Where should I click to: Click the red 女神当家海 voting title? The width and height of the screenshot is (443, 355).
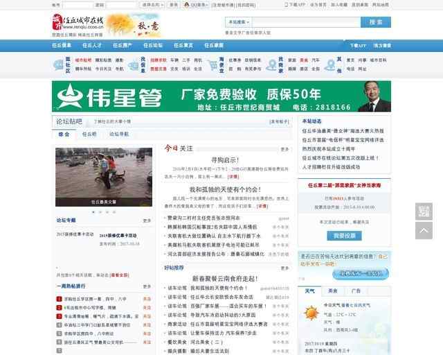click(344, 185)
